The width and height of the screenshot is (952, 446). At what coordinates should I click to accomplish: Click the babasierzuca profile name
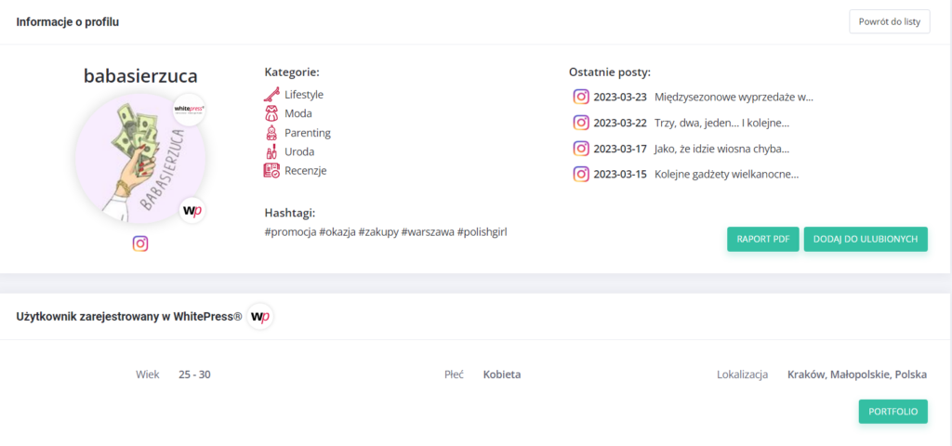[x=140, y=76]
